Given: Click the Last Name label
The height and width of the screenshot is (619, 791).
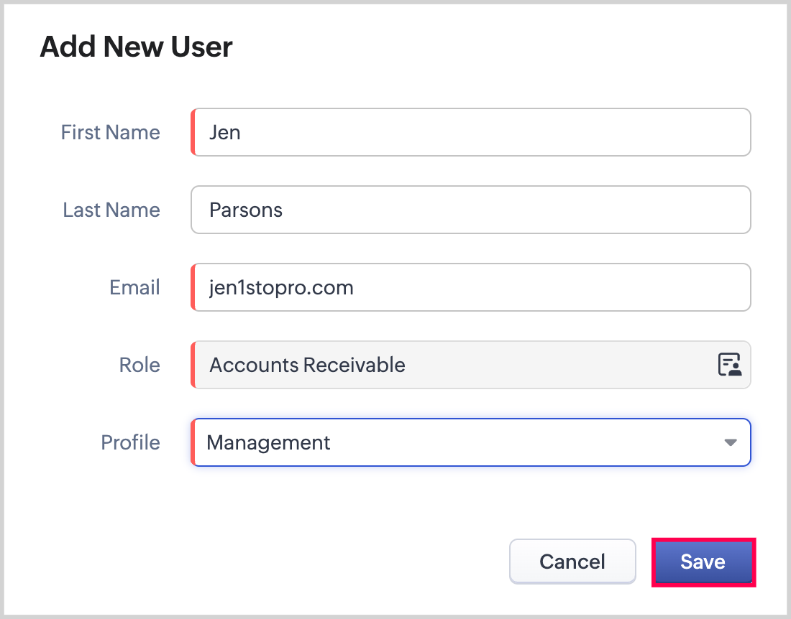Looking at the screenshot, I should pyautogui.click(x=111, y=210).
